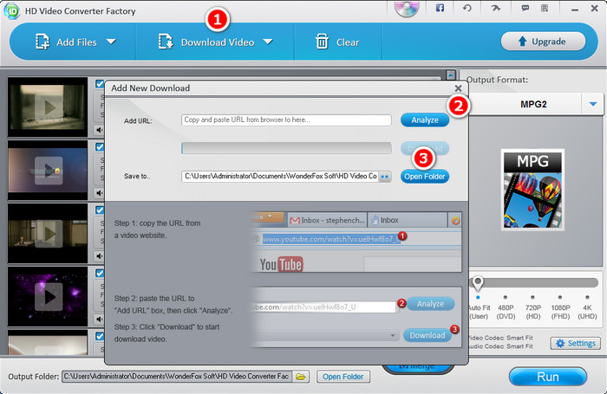607x394 pixels.
Task: Click Open Folder in the download dialog
Action: tap(425, 177)
